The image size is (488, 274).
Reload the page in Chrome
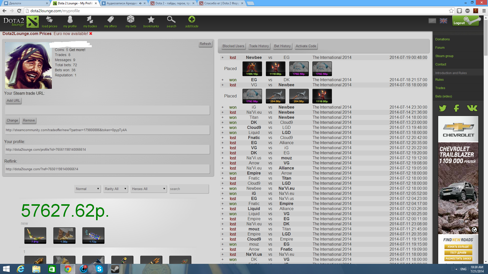(19, 11)
